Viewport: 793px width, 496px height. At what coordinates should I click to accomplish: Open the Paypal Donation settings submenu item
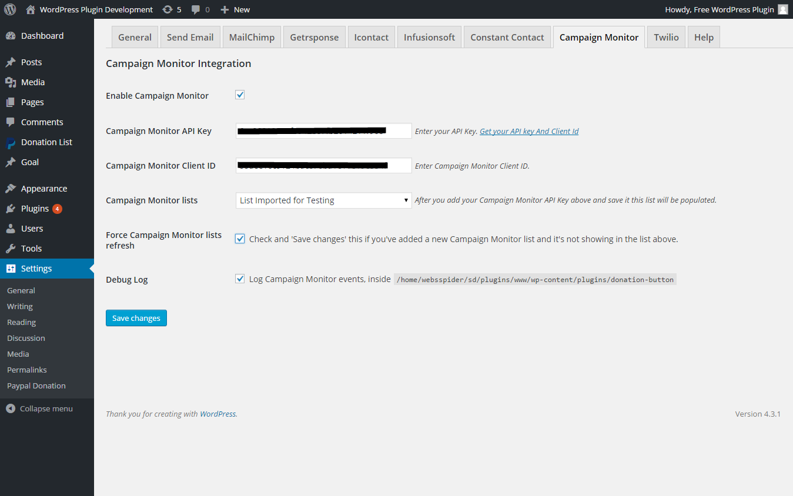click(x=36, y=386)
